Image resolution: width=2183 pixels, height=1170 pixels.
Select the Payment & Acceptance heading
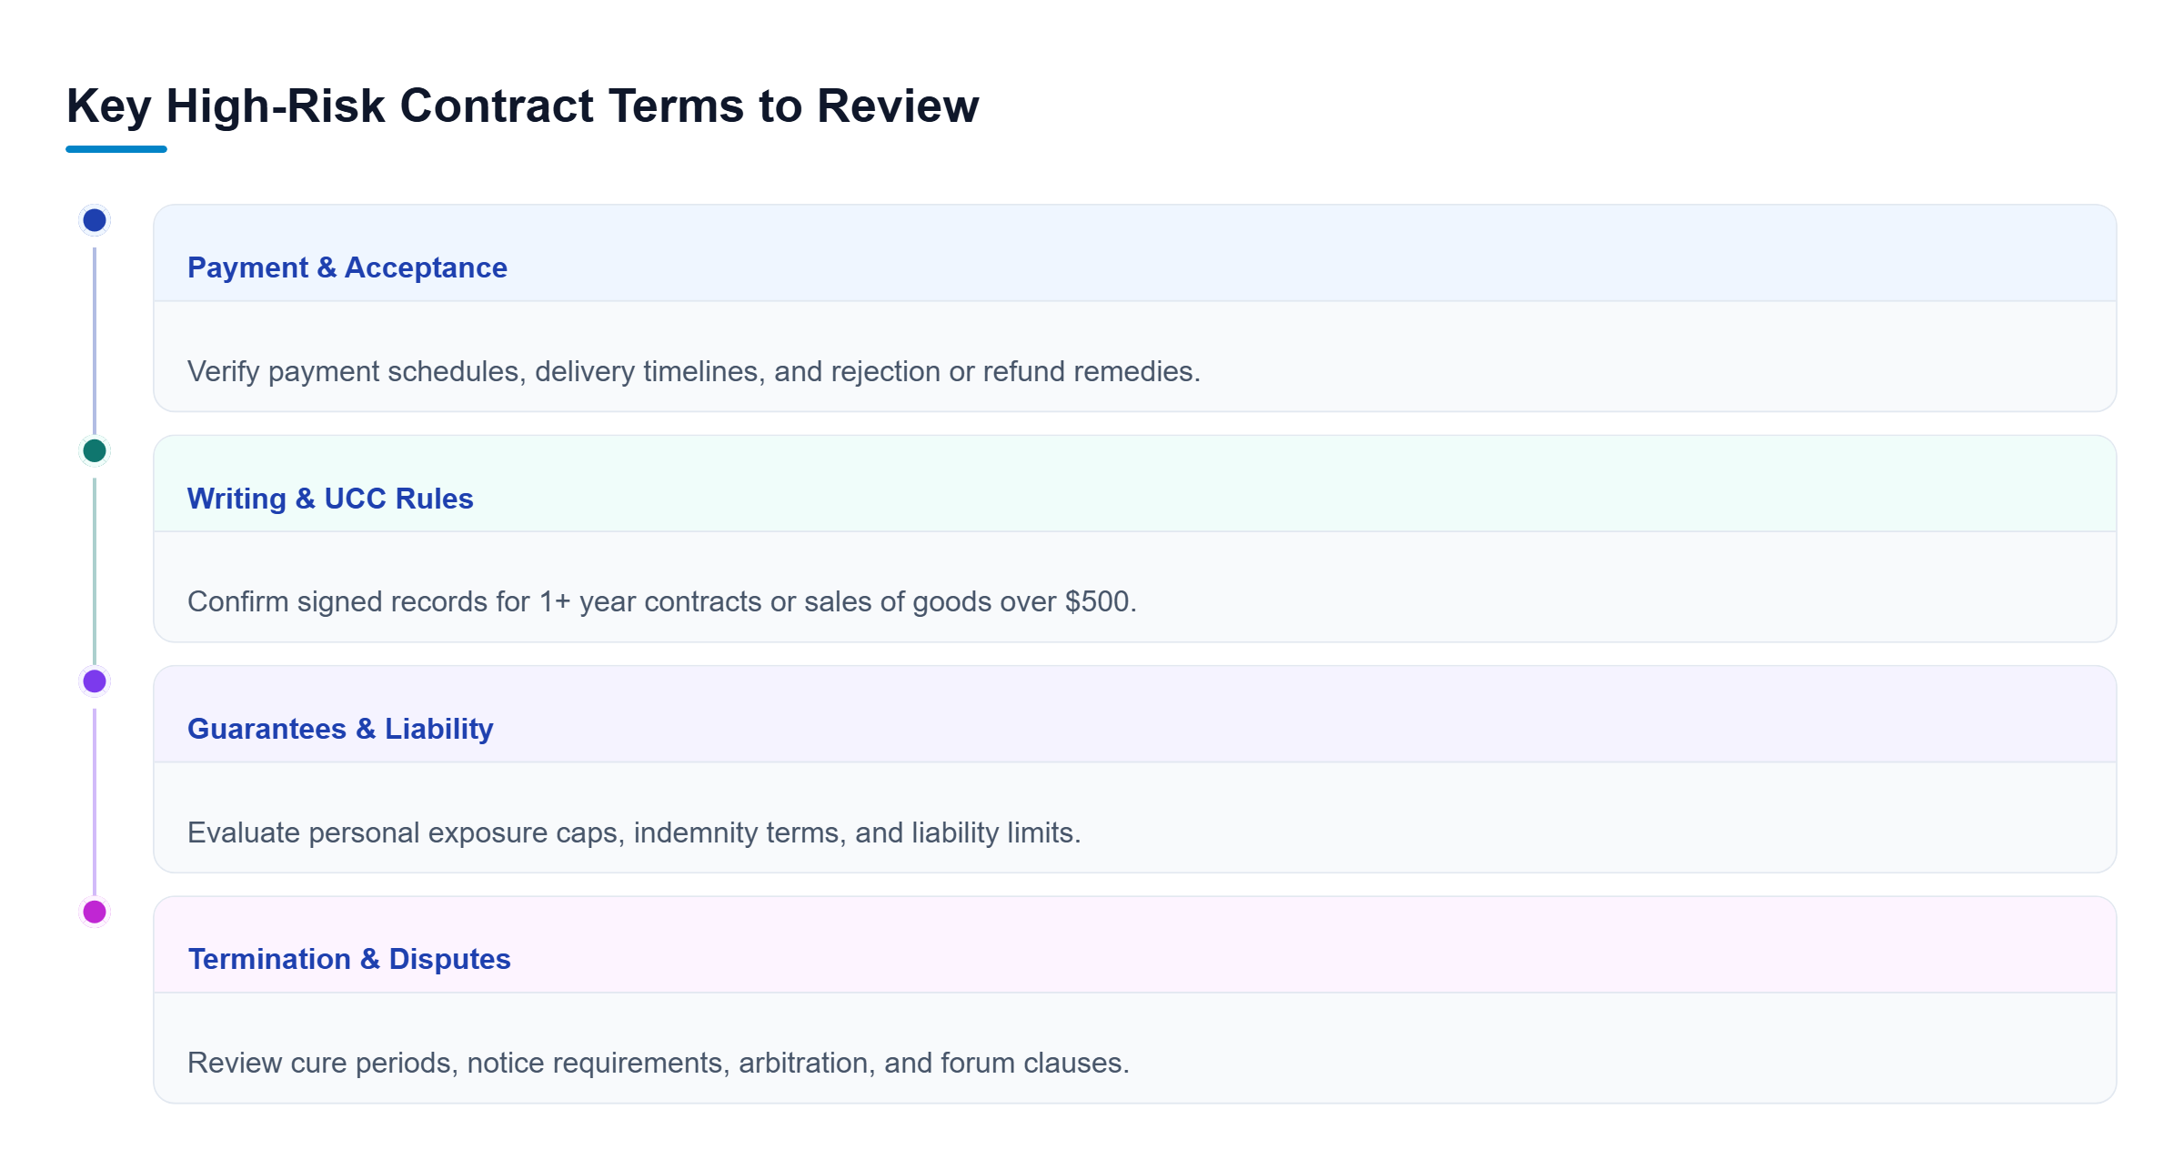pyautogui.click(x=347, y=267)
